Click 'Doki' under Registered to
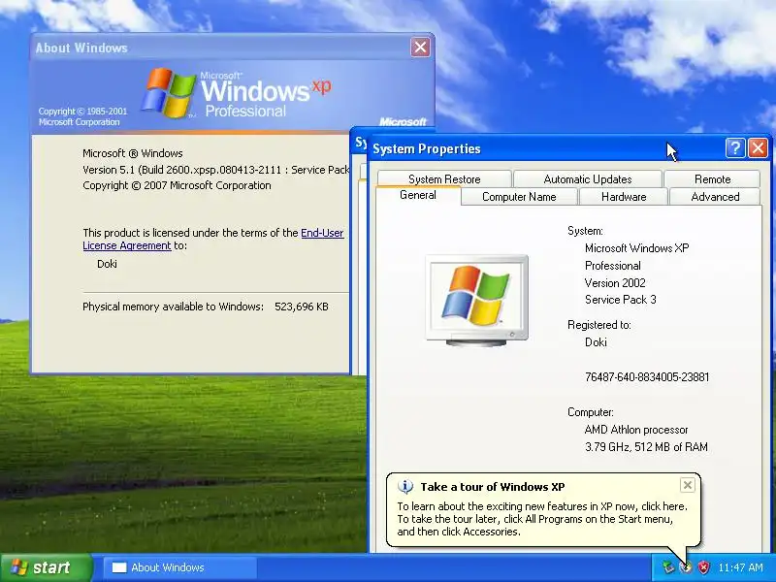This screenshot has height=582, width=776. coord(596,342)
